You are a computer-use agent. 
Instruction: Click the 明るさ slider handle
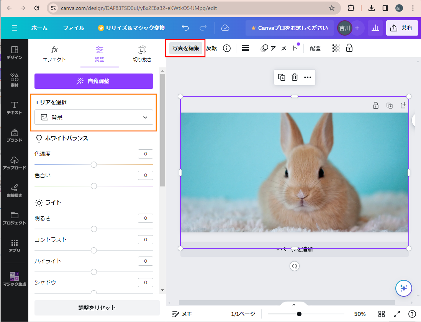coord(94,229)
